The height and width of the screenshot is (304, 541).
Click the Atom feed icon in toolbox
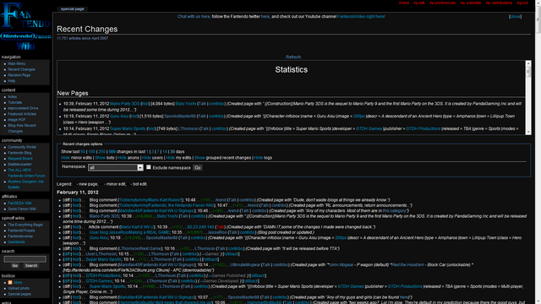click(x=10, y=283)
